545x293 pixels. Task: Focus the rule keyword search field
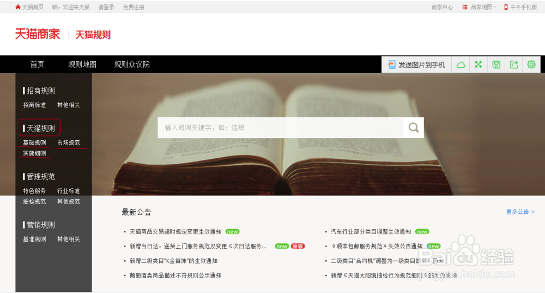(281, 128)
